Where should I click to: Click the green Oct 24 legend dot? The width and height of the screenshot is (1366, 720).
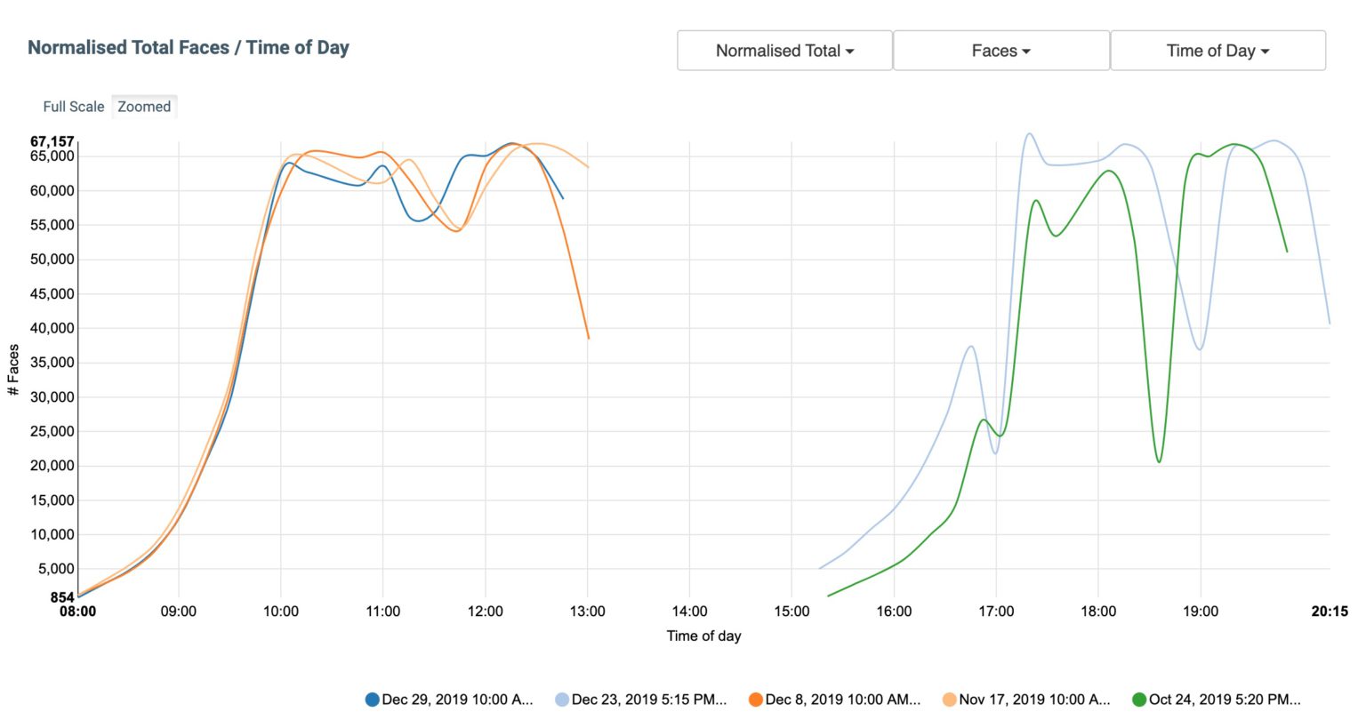tap(1139, 700)
